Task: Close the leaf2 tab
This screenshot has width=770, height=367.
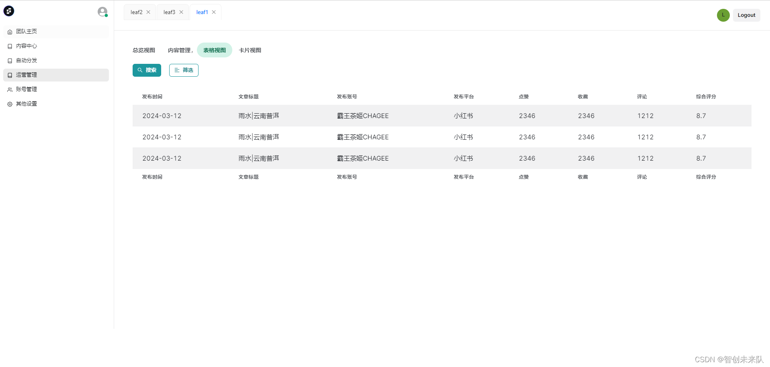Action: click(x=148, y=12)
